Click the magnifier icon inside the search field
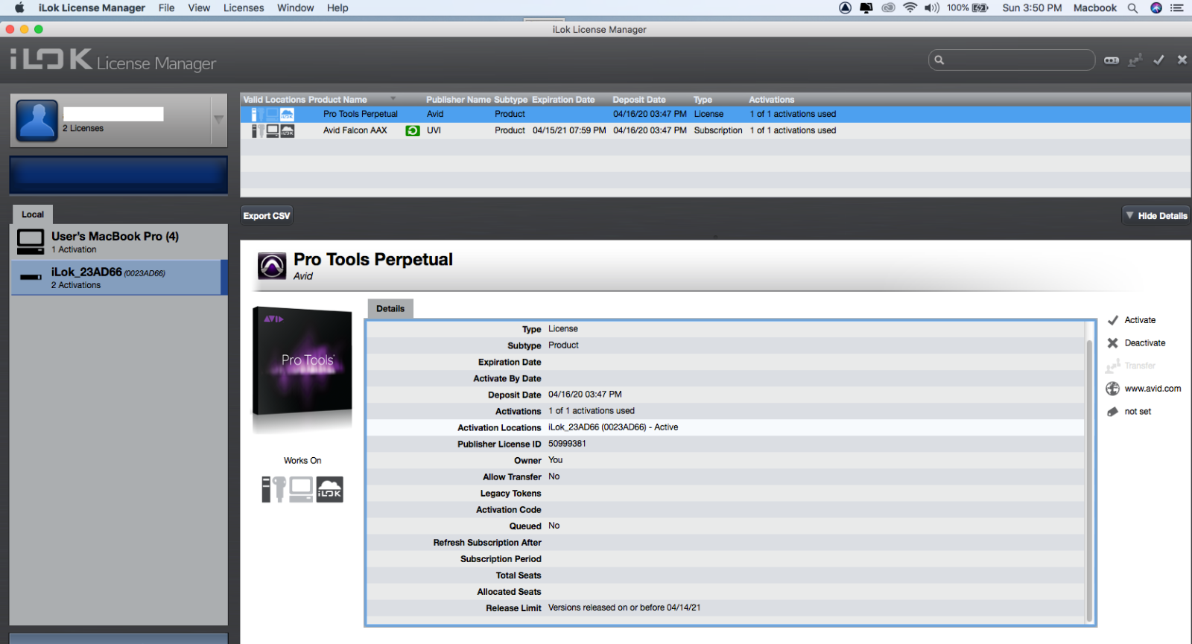 [939, 60]
